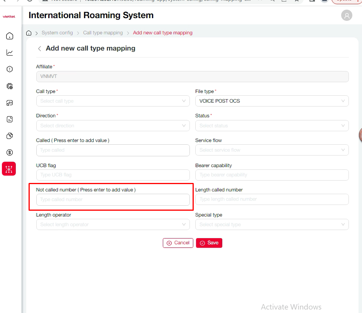Open the line chart sidebar icon
The image size is (362, 313).
[x=10, y=53]
